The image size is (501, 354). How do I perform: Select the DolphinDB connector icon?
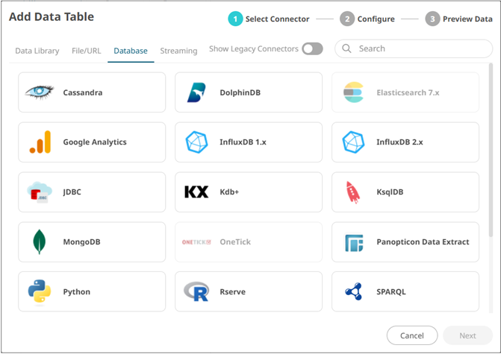click(x=196, y=92)
